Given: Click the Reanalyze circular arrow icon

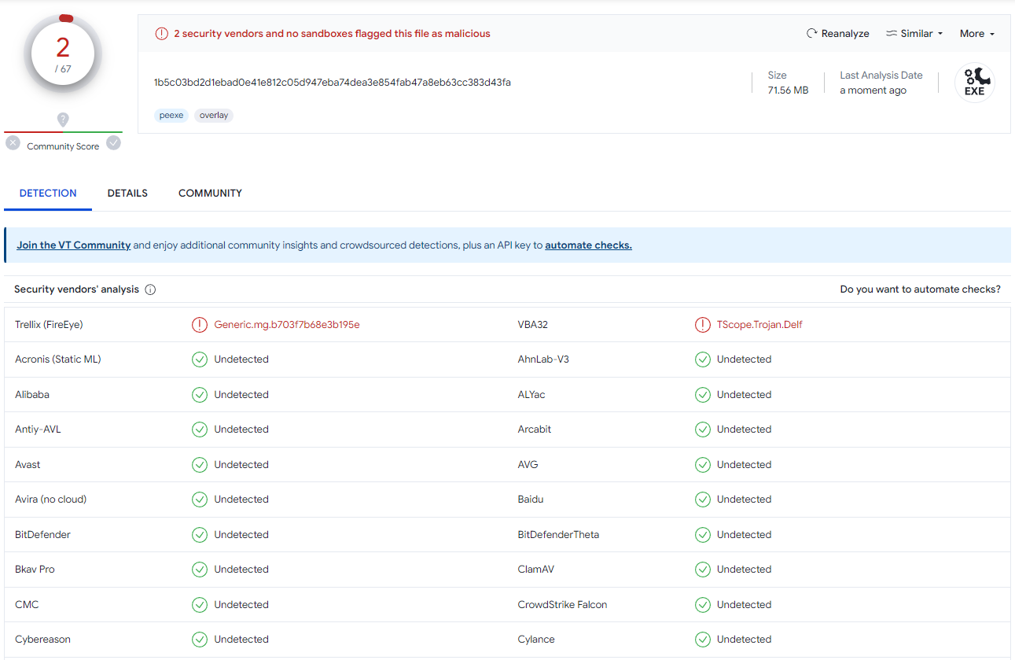Looking at the screenshot, I should (812, 34).
